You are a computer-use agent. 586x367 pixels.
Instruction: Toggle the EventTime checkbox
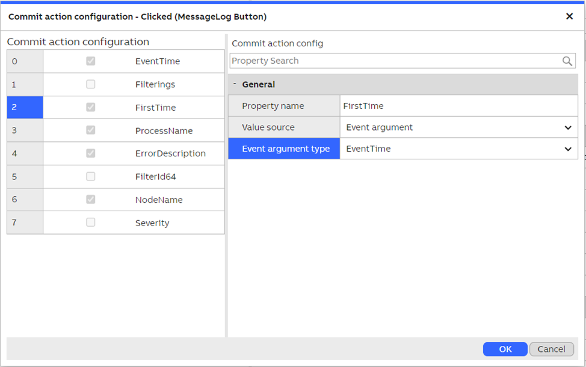90,61
